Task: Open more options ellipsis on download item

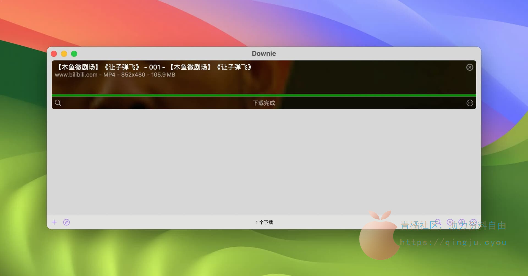Action: pos(470,103)
